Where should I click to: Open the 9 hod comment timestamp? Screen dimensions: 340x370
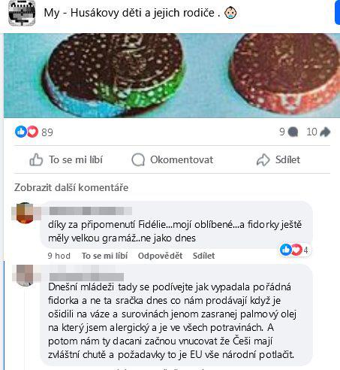[59, 256]
